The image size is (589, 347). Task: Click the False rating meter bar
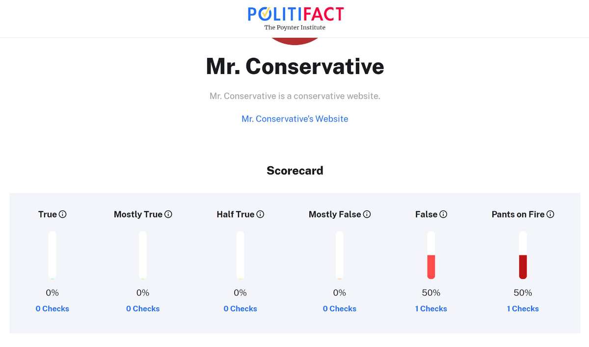coord(431,255)
